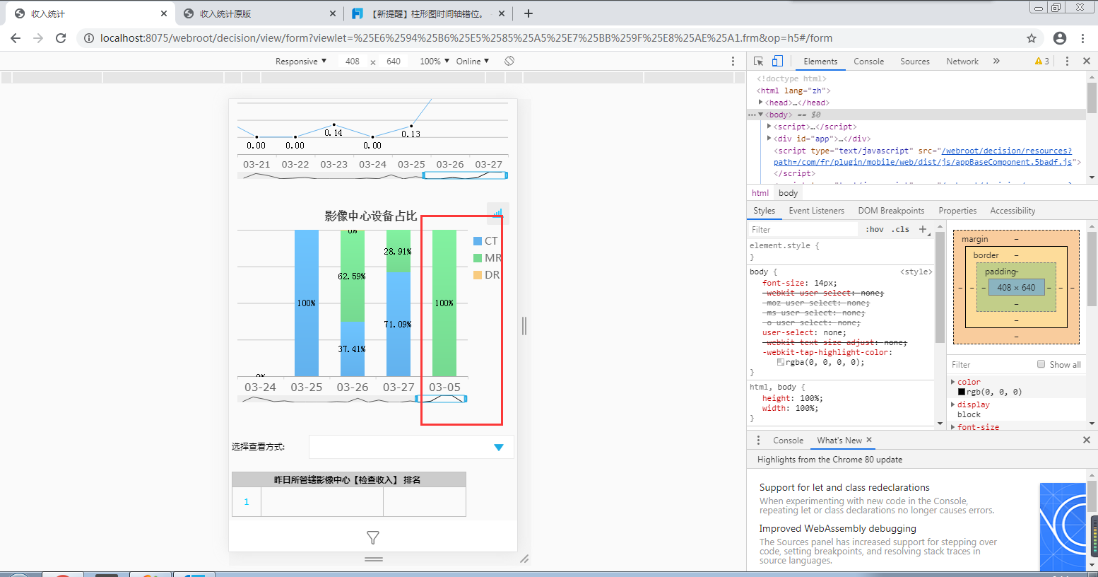Open Responsive device dropdown
1098x577 pixels.
point(301,62)
